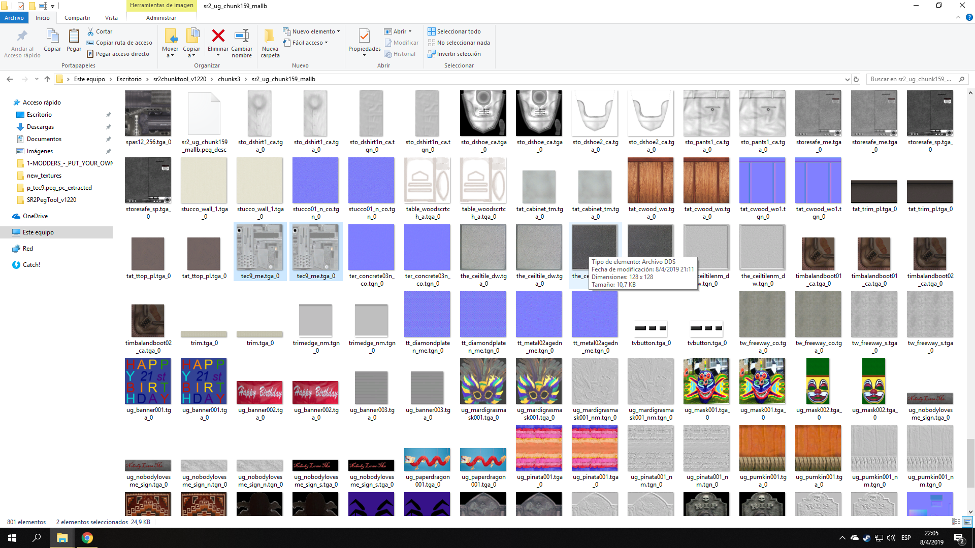Click the refresh button beside address bar
This screenshot has width=975, height=548.
coord(856,79)
